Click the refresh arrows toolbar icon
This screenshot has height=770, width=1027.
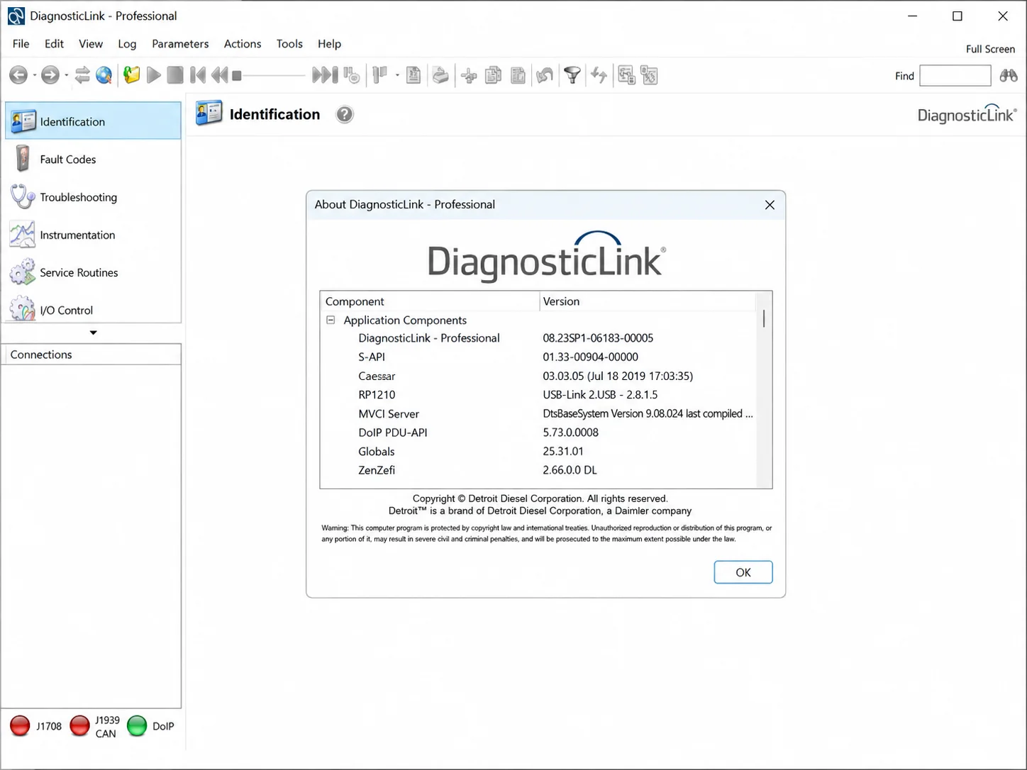tap(599, 75)
